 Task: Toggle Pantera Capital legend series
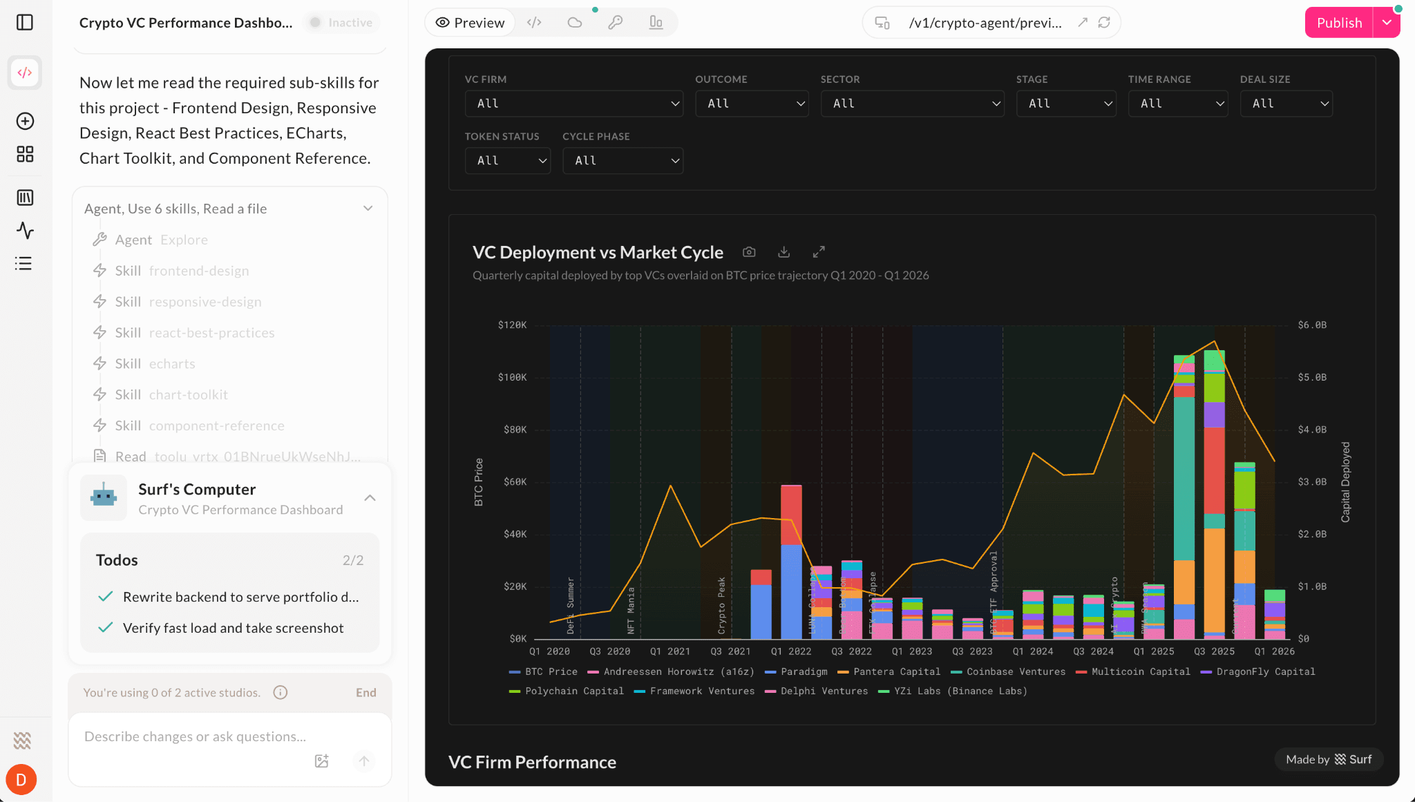[x=889, y=671]
